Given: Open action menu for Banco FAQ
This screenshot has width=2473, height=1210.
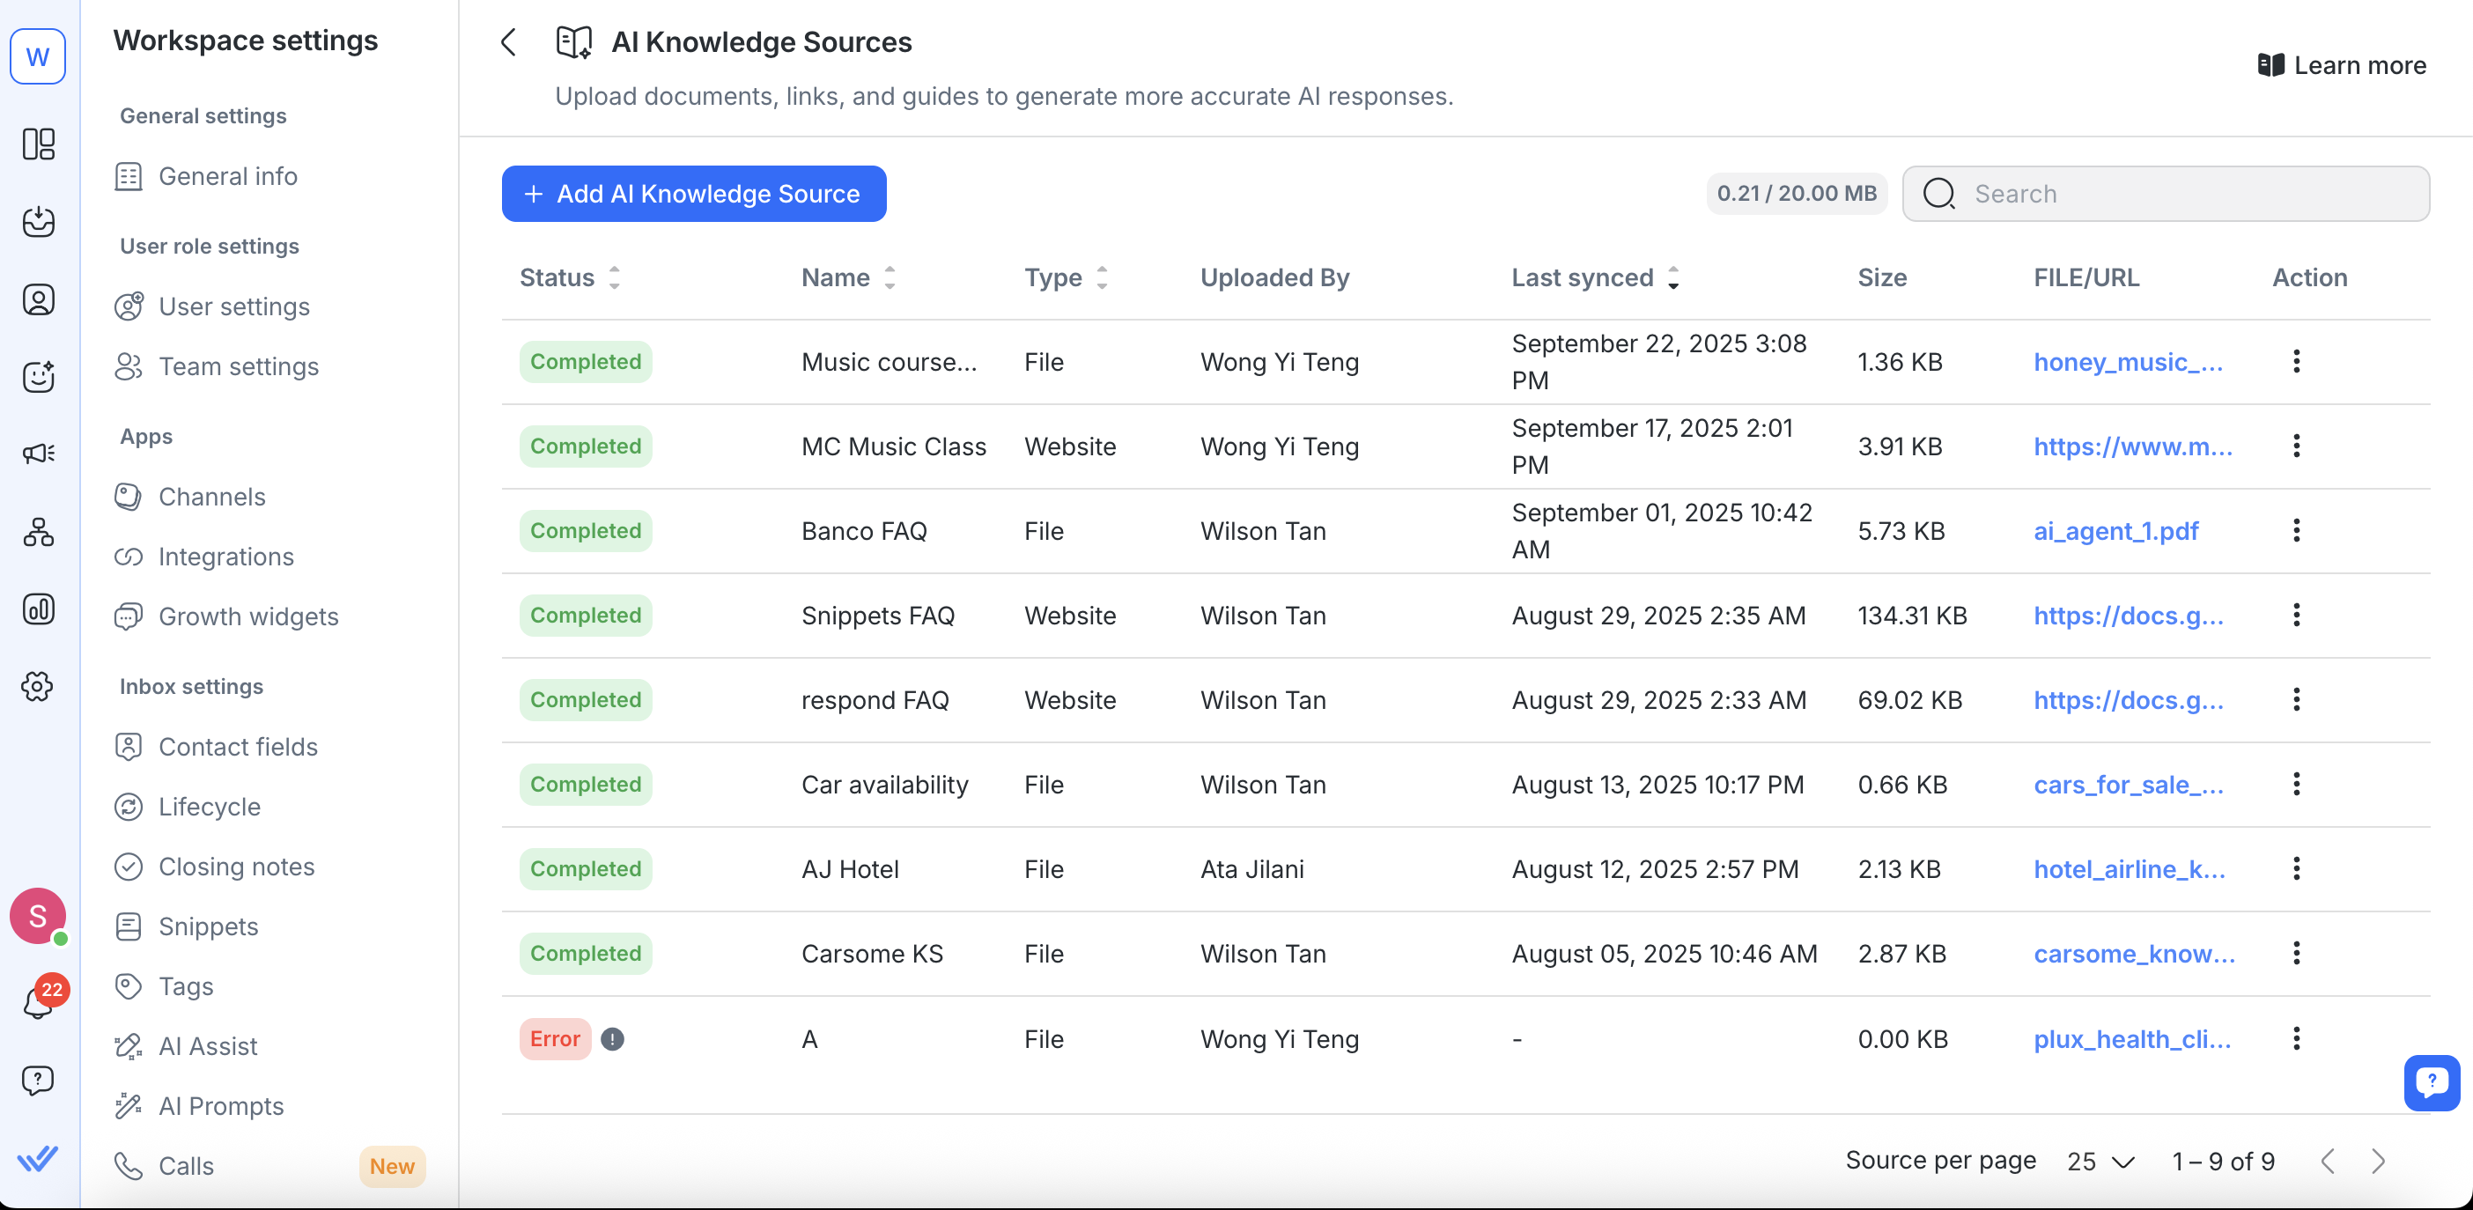Looking at the screenshot, I should click(2296, 531).
